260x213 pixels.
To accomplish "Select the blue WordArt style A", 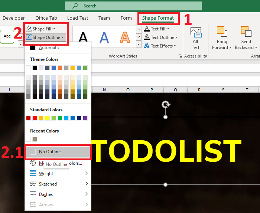I will [105, 37].
